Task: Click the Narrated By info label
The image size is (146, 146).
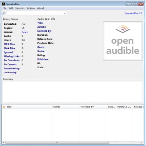Action: point(44,31)
